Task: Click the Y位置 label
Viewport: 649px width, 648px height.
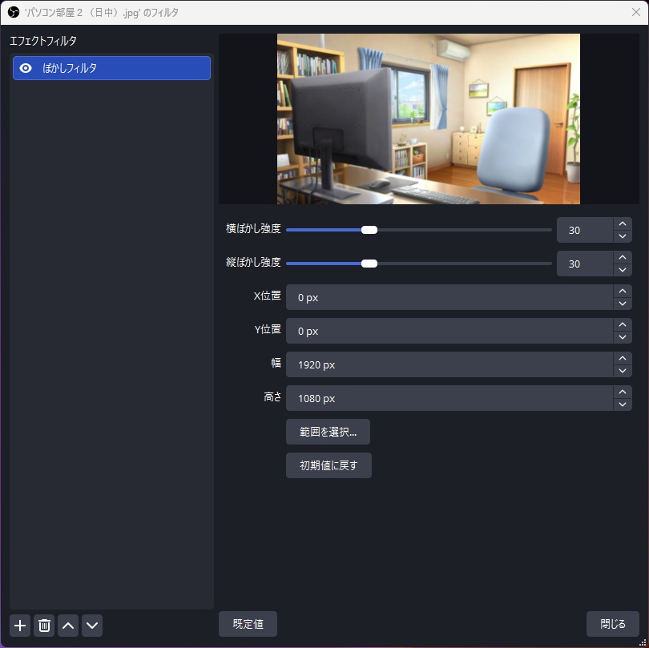Action: (268, 329)
